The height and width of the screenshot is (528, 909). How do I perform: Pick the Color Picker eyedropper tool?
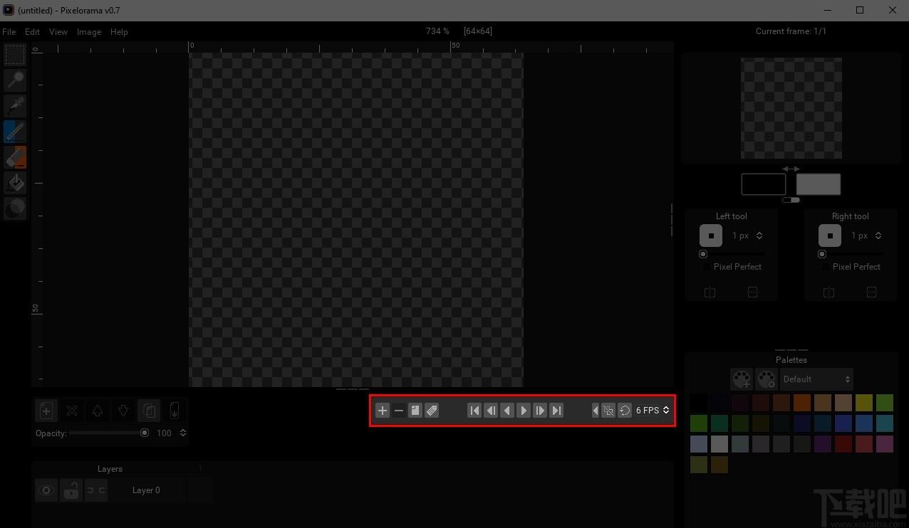[15, 106]
